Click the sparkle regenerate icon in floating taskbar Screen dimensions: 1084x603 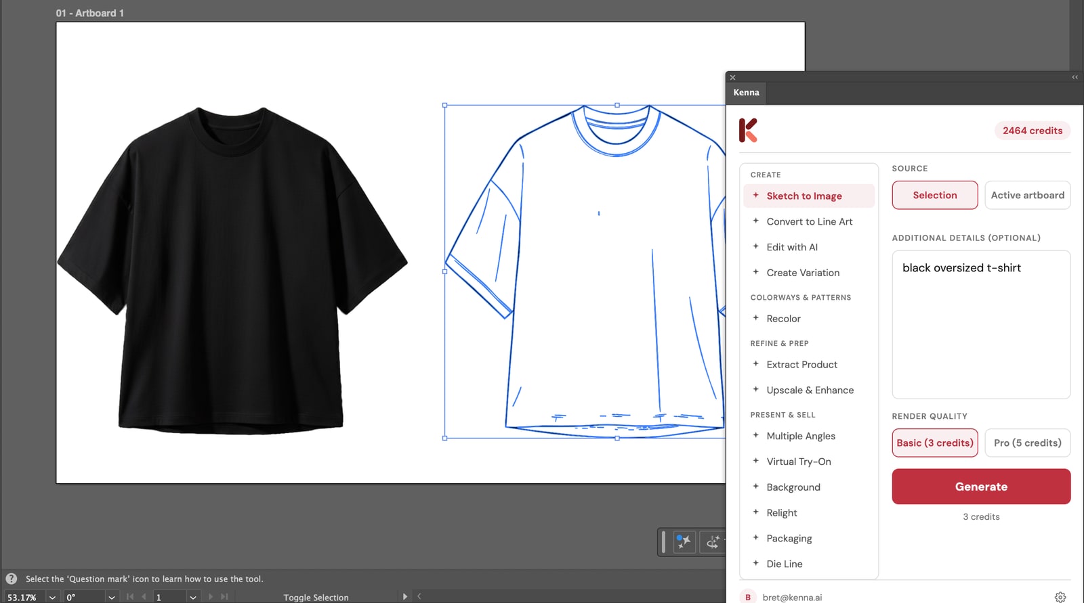click(713, 541)
